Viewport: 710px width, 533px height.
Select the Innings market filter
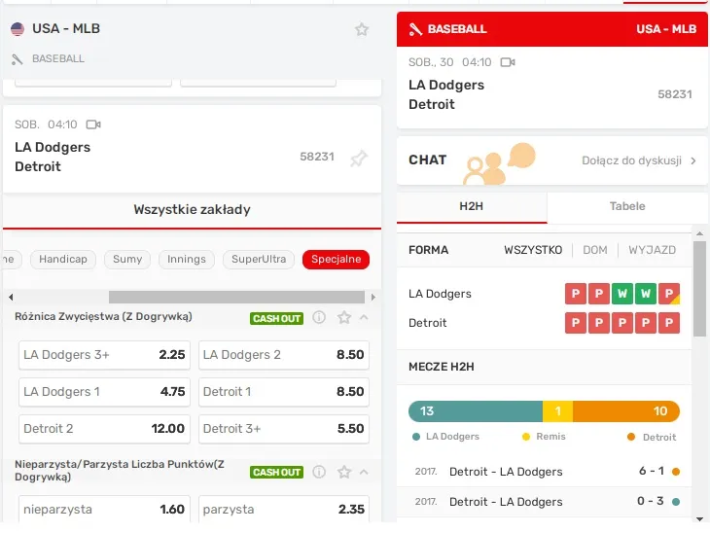(x=187, y=259)
